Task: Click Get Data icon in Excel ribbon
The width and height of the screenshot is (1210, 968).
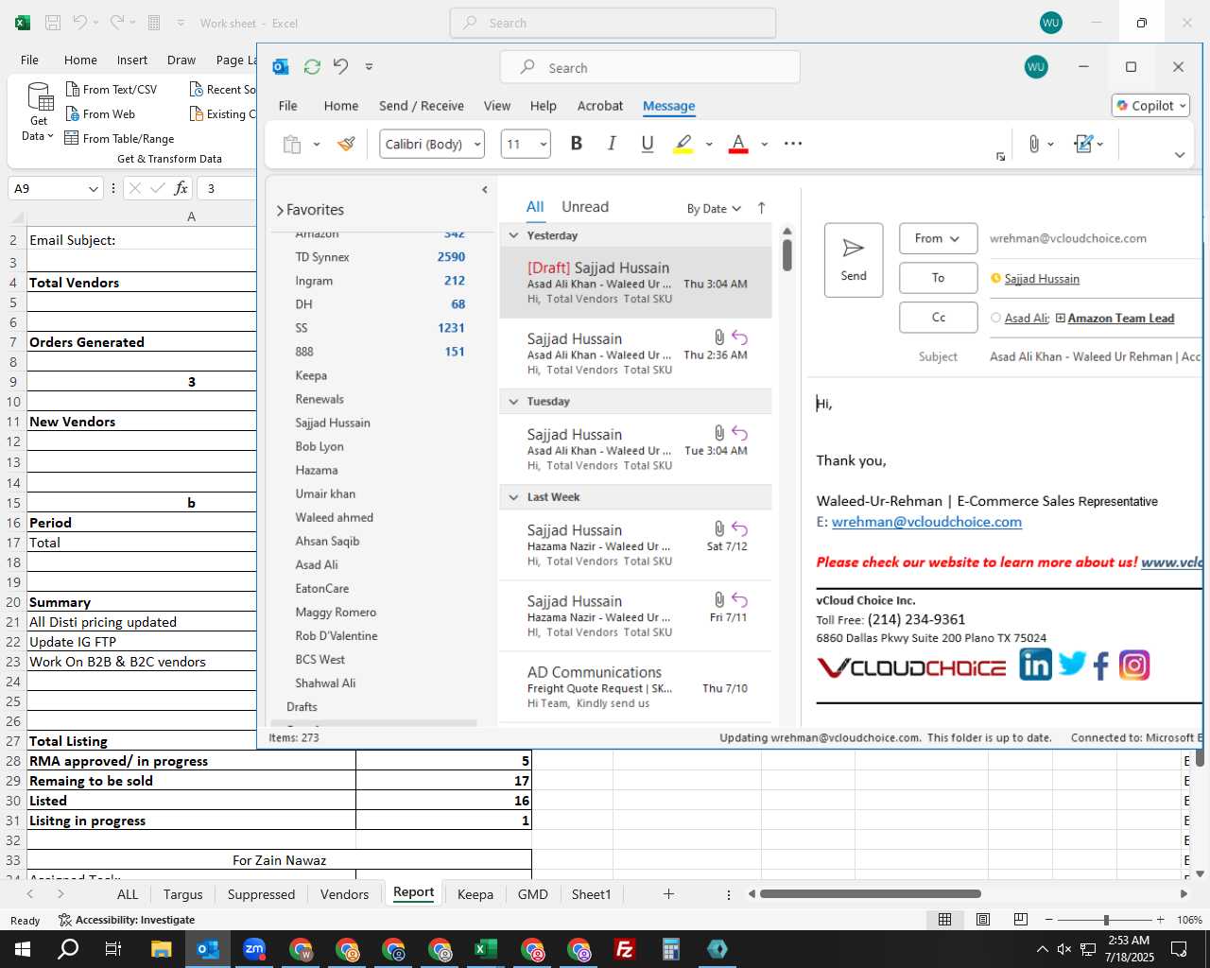Action: (39, 112)
